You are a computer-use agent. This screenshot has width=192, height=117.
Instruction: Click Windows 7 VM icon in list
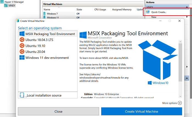44,14
